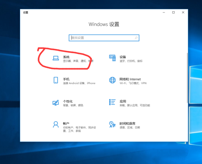Viewport: 202px width, 164px height.
Task: Open the 应用 list icon
Action: point(112,102)
